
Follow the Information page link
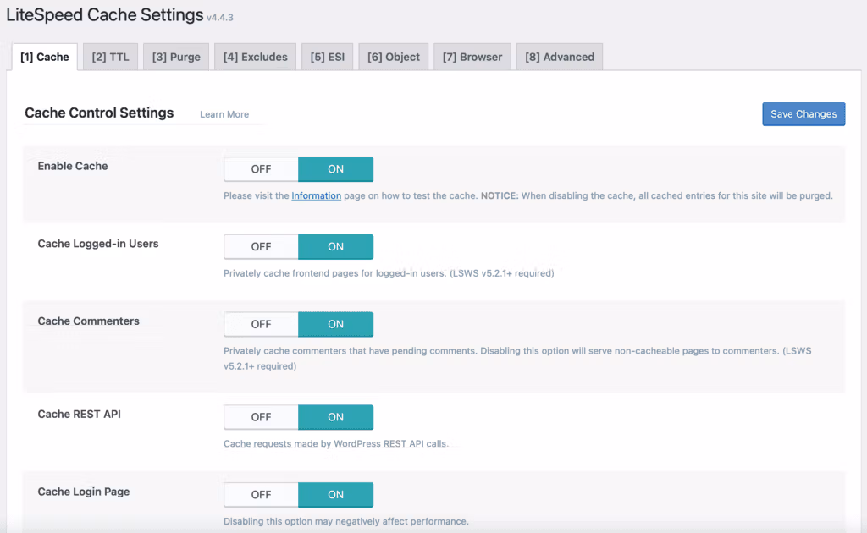317,195
